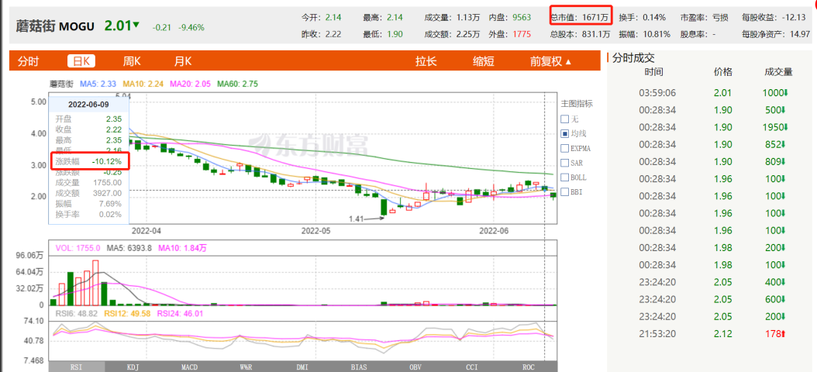Click 缩短 to shrink the chart
This screenshot has width=817, height=372.
click(483, 61)
